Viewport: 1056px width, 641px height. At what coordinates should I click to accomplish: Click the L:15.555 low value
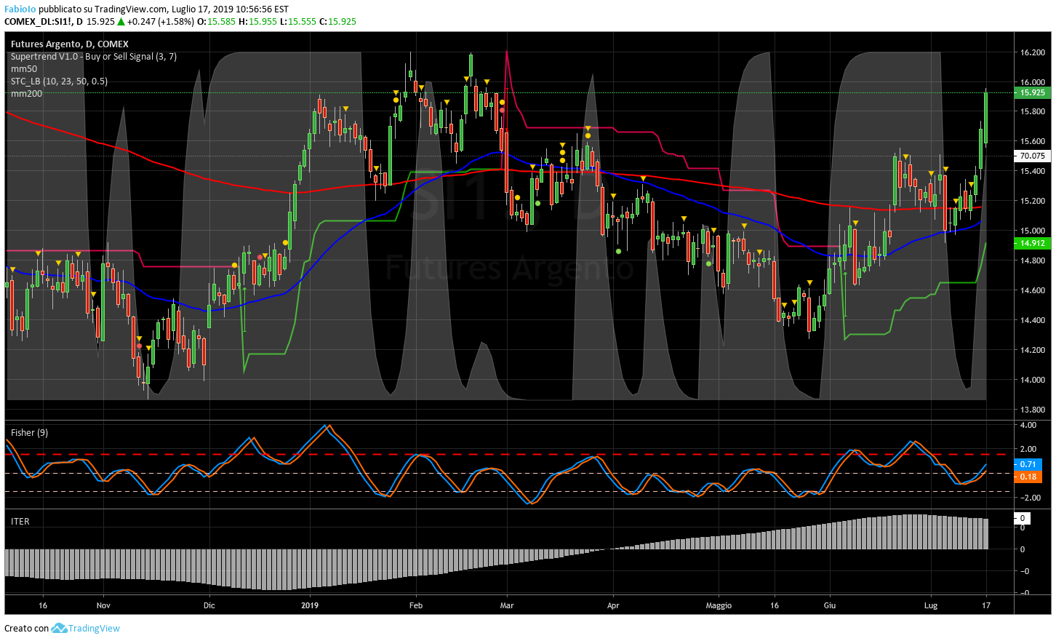297,21
